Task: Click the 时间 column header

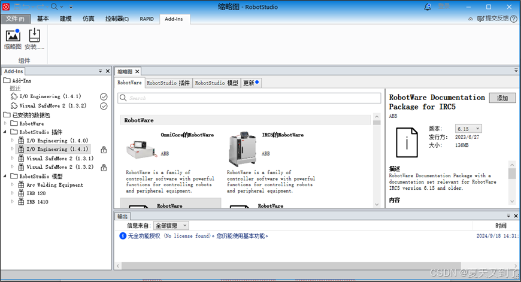Action: point(501,226)
